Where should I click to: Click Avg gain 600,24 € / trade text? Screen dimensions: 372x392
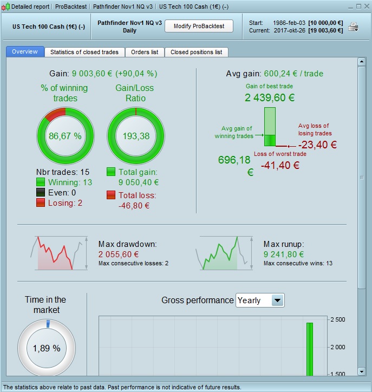click(275, 74)
